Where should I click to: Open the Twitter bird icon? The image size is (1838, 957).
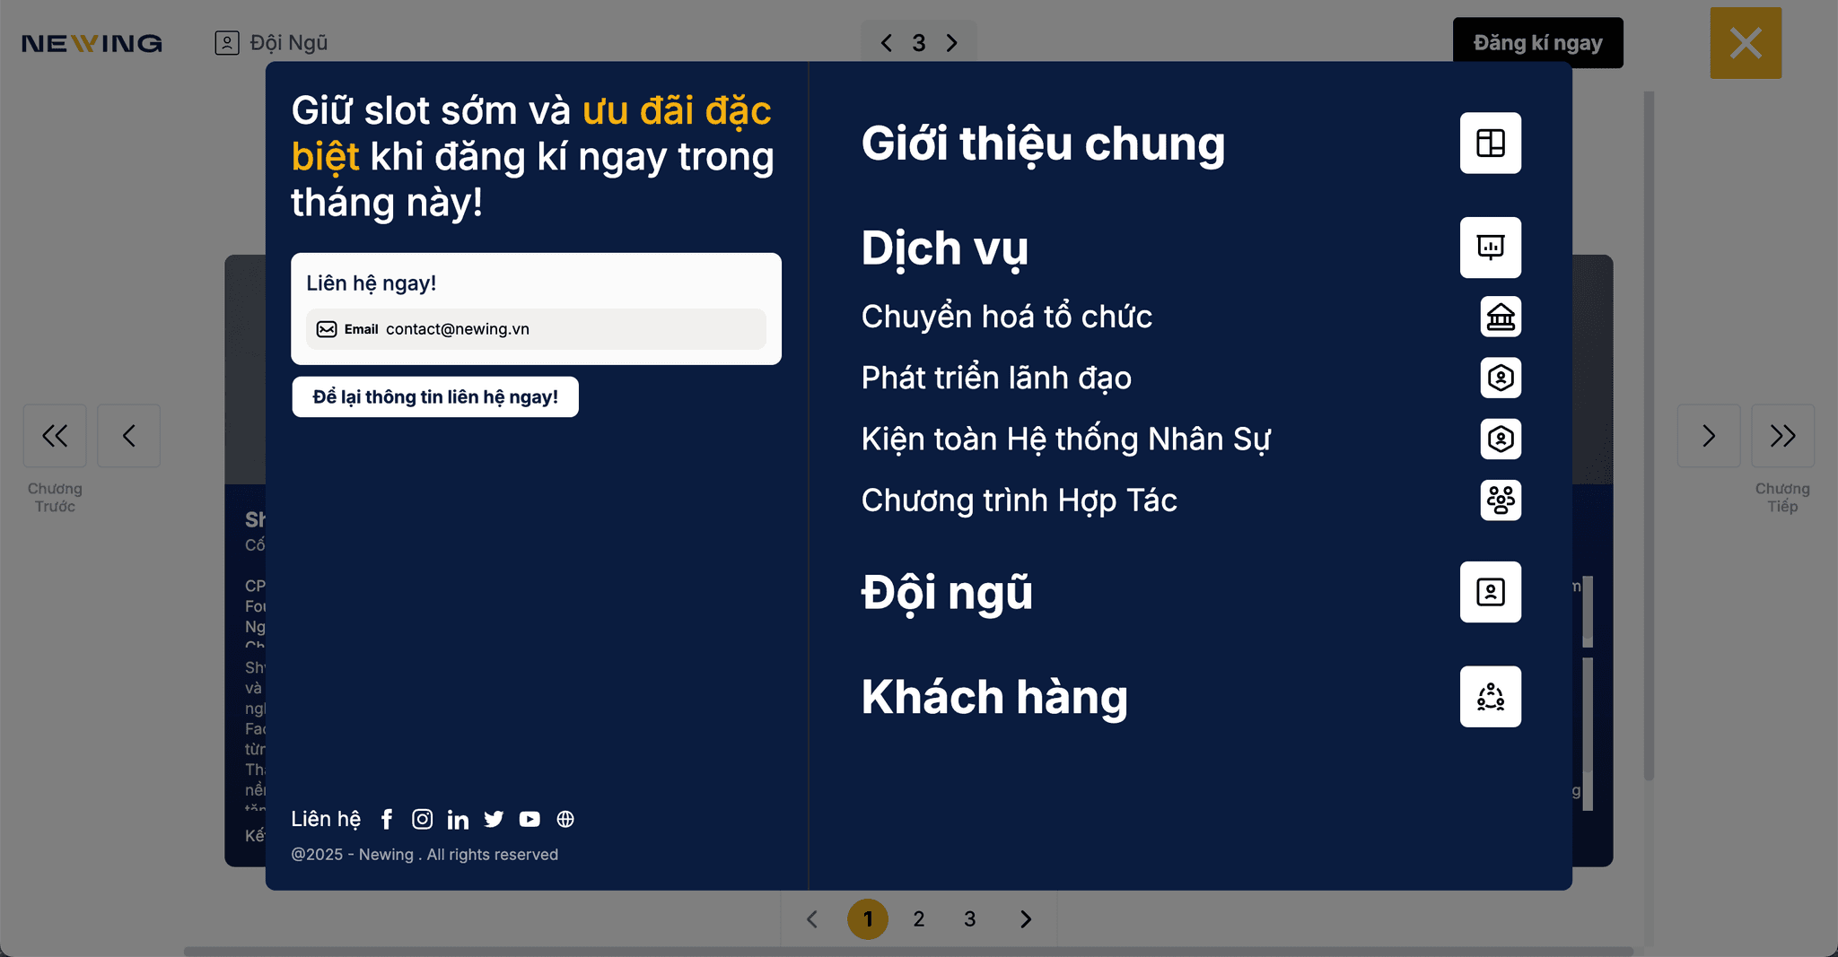click(x=494, y=819)
